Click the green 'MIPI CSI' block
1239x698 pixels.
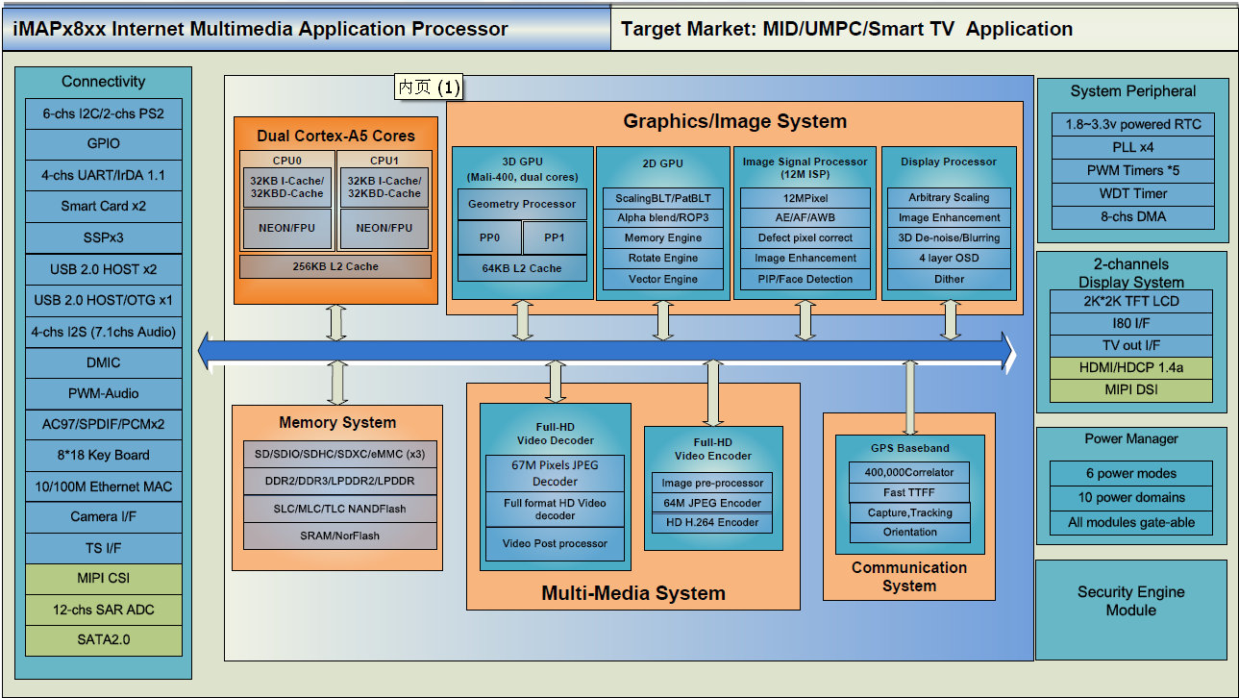103,579
